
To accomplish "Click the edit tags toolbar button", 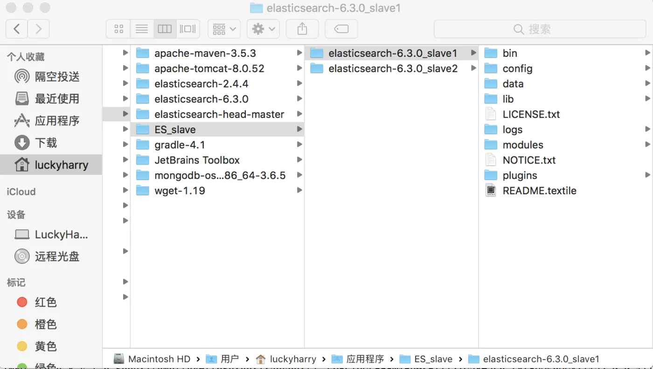I will 341,29.
